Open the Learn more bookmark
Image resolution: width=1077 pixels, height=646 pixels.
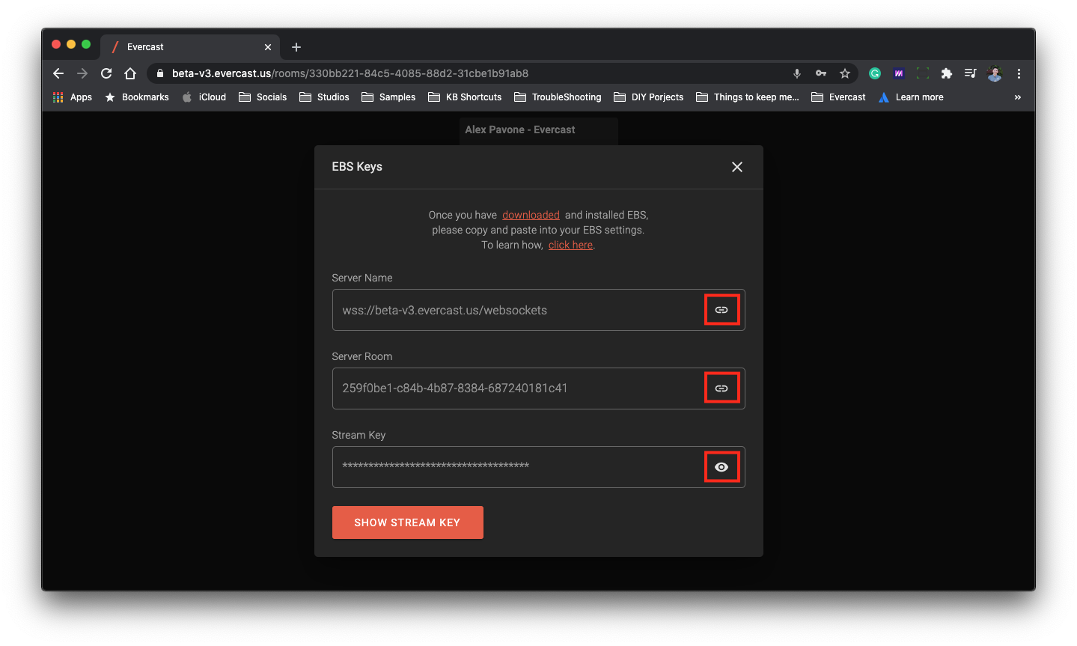click(911, 97)
